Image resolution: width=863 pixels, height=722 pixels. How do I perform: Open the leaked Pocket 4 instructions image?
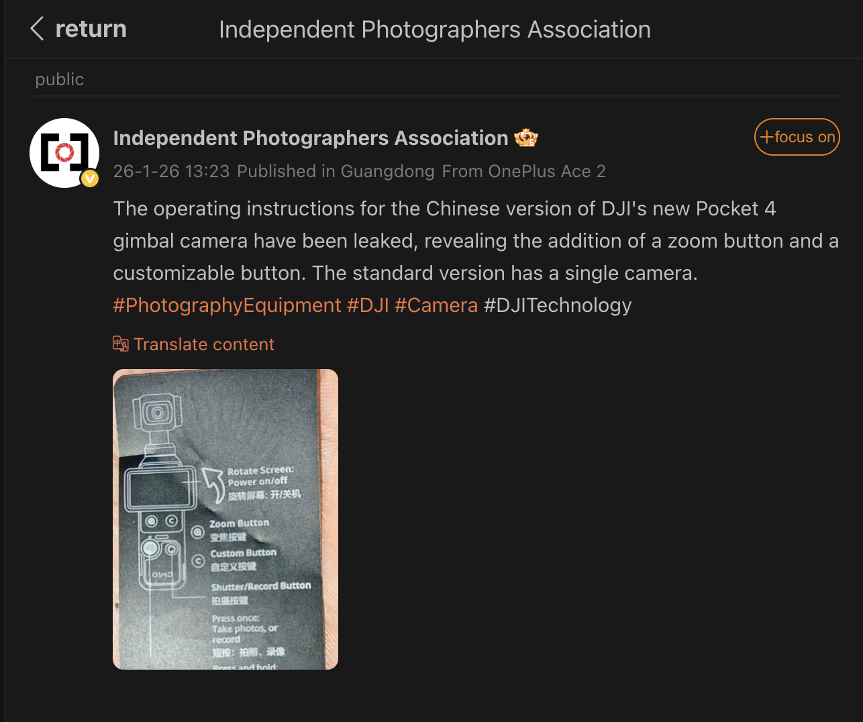click(x=225, y=519)
